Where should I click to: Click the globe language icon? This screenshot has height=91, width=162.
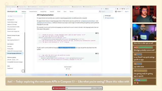click(116, 12)
